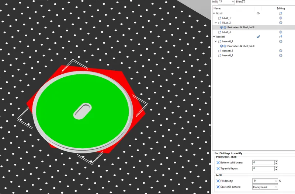The image size is (295, 194).
Task: Open settings gear for base.stl_3
Action: tap(281, 55)
